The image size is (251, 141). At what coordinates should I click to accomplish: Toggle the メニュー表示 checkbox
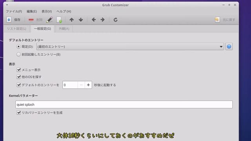coord(18,70)
